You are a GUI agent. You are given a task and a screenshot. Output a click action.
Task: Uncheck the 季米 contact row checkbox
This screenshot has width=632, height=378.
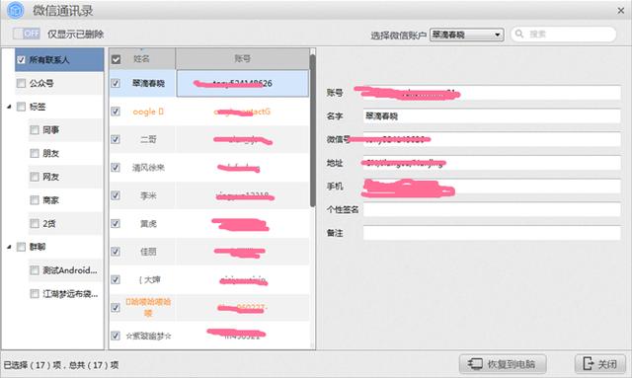point(116,195)
